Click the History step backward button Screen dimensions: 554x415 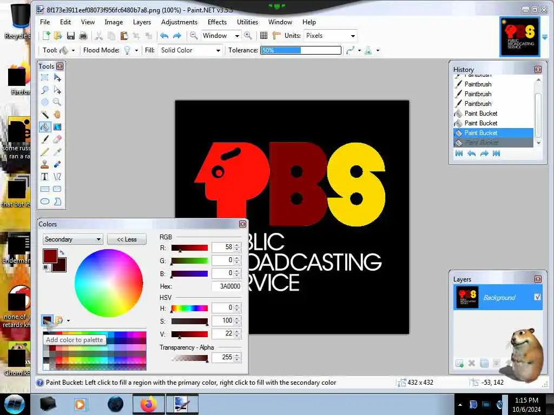click(x=471, y=153)
